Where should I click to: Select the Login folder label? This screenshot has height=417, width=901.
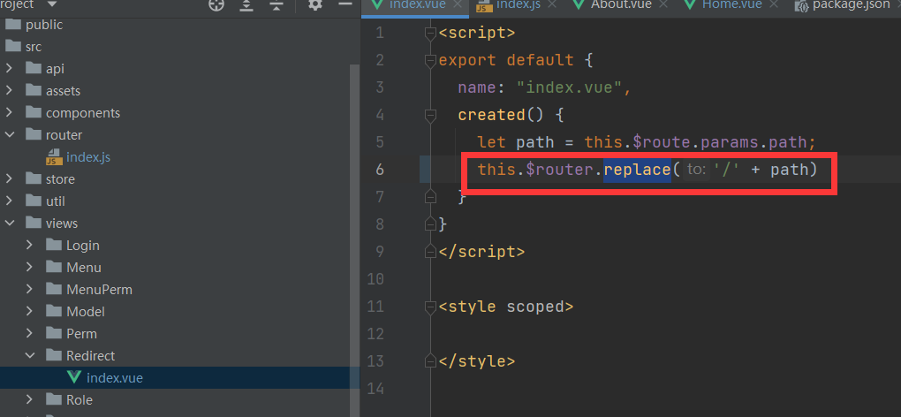(83, 246)
